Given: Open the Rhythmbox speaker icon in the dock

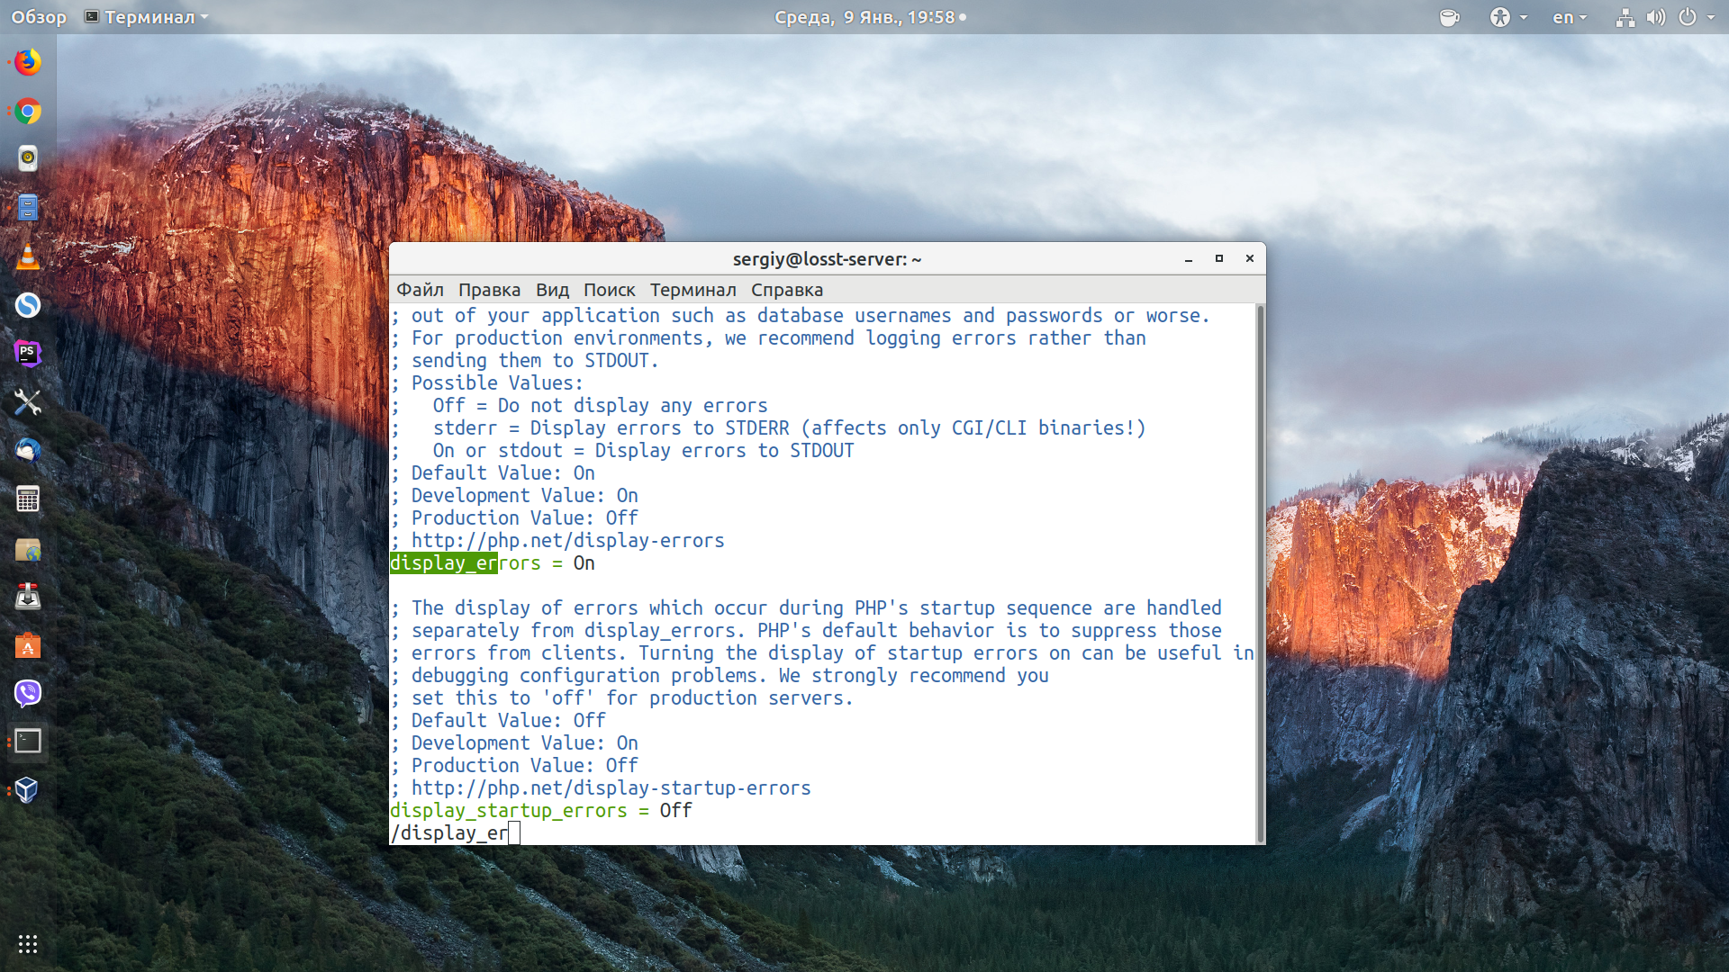Looking at the screenshot, I should tap(28, 159).
